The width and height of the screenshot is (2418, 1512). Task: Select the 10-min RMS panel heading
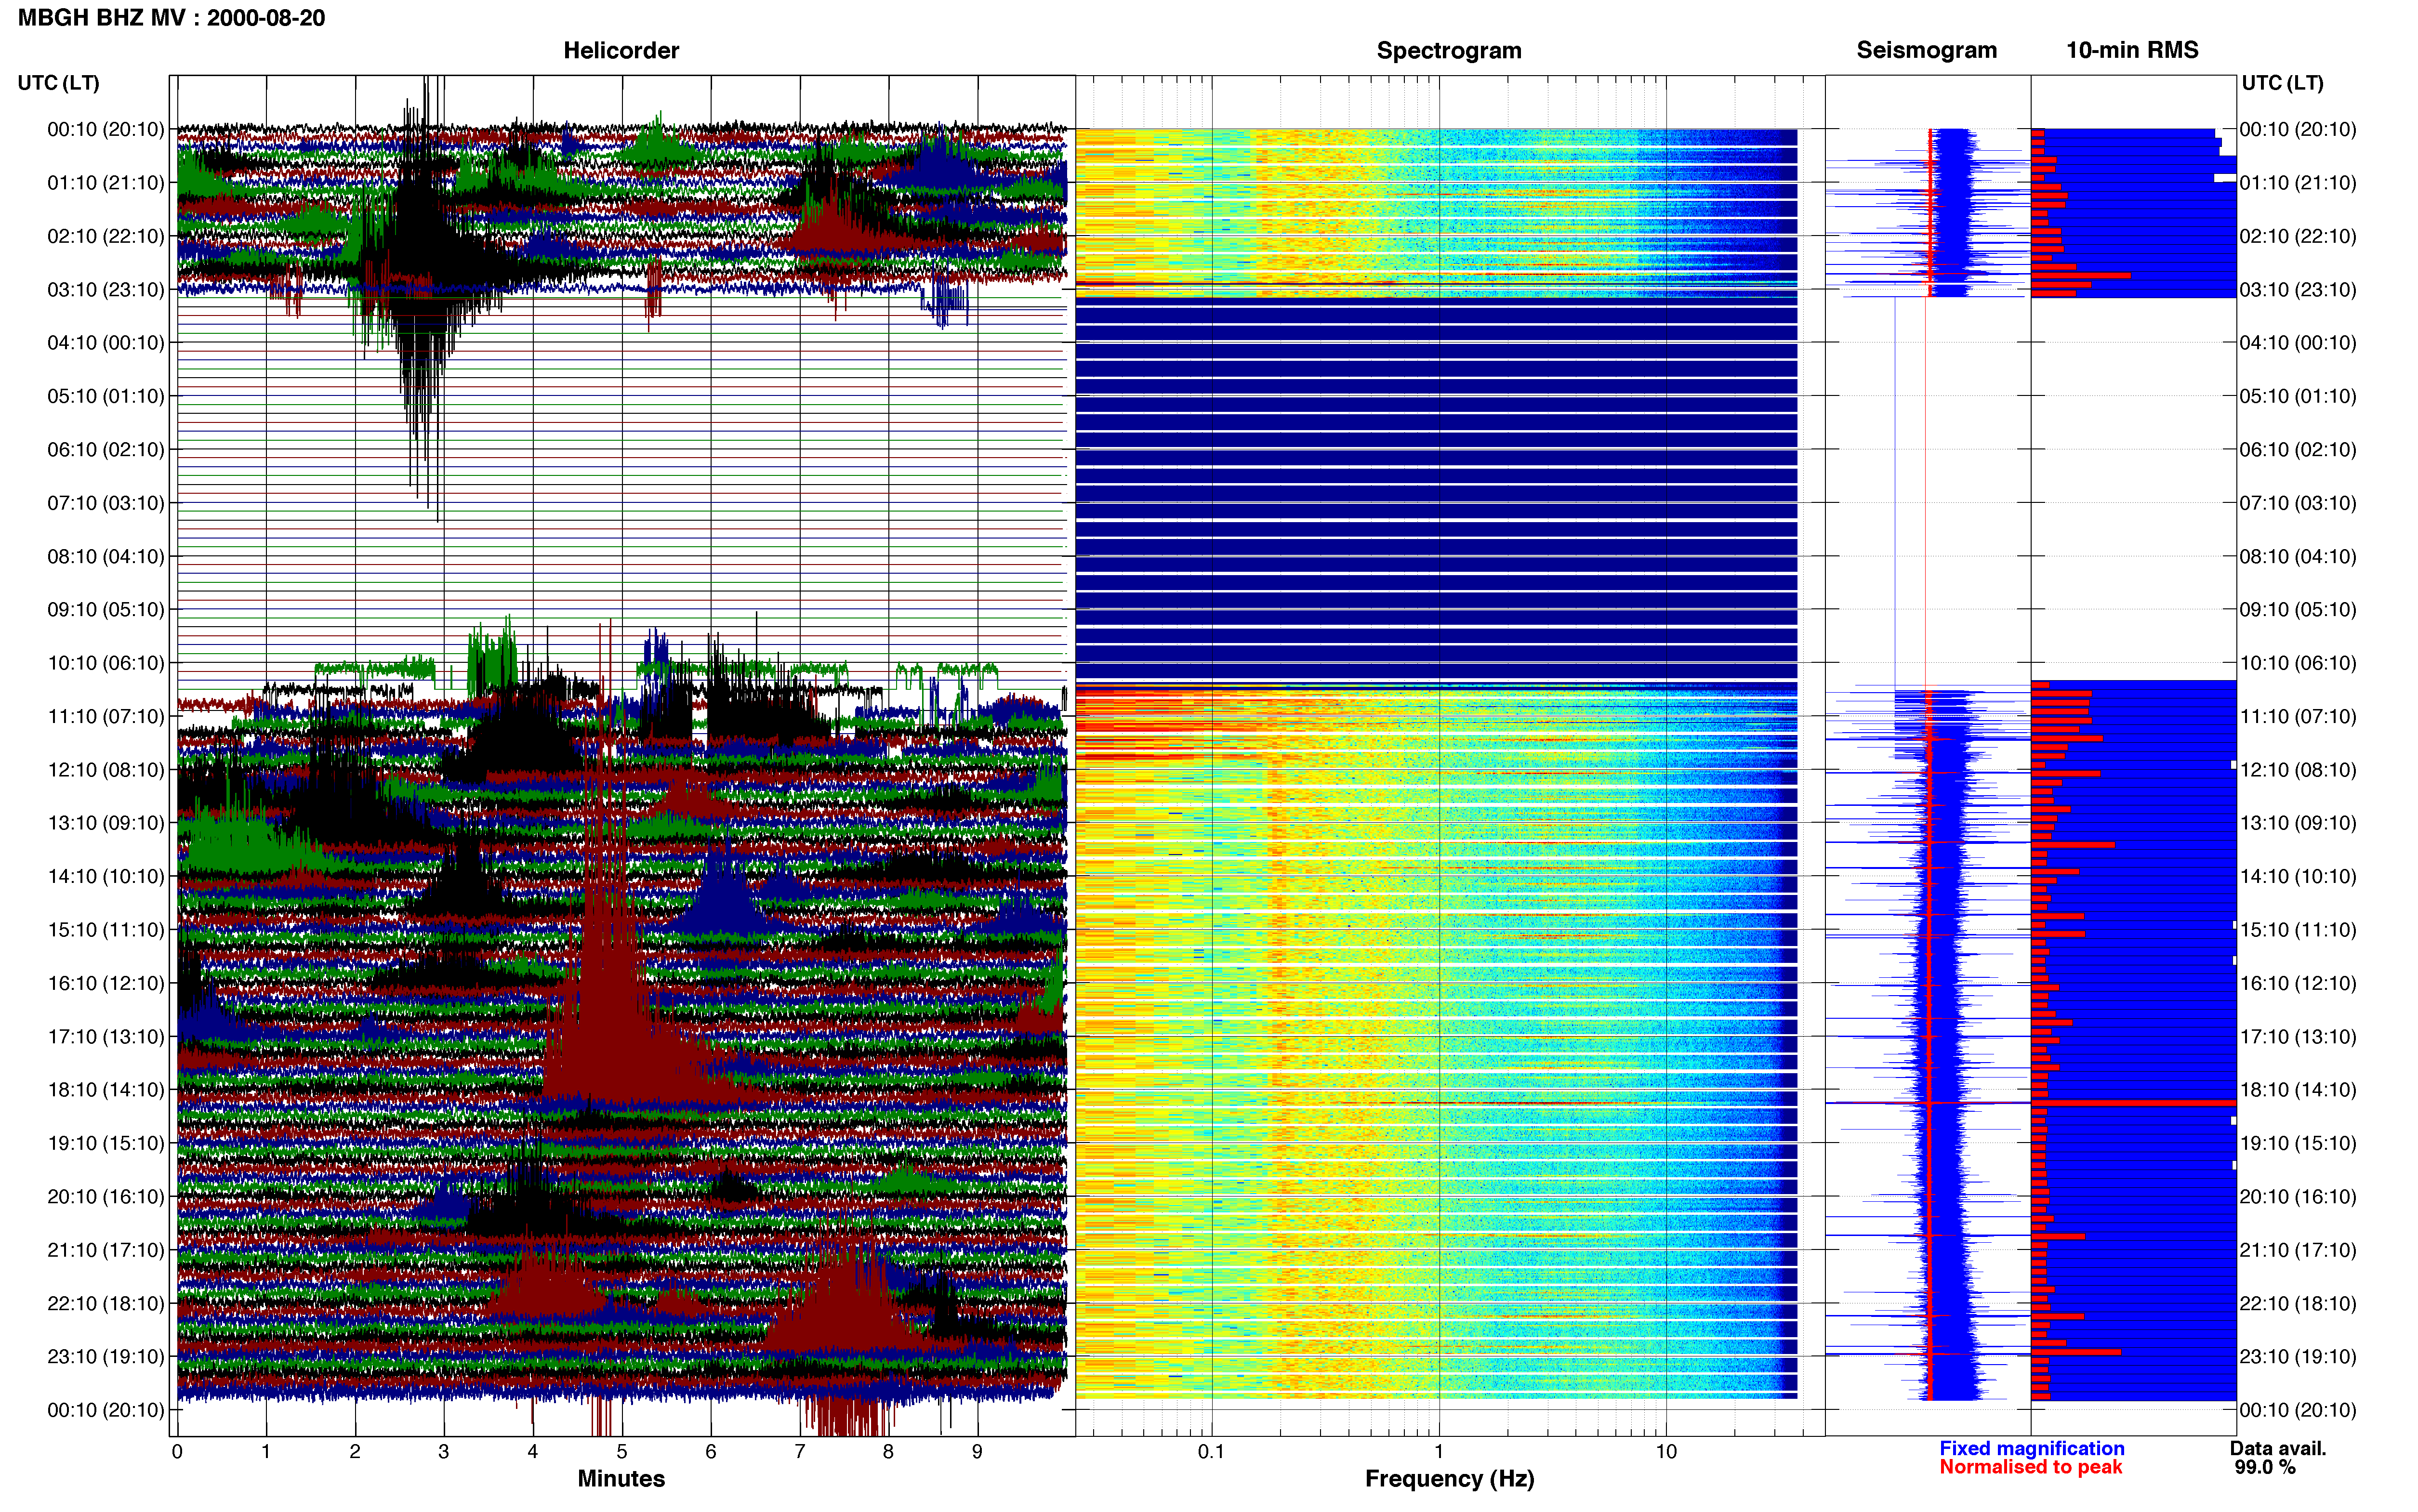(2132, 50)
